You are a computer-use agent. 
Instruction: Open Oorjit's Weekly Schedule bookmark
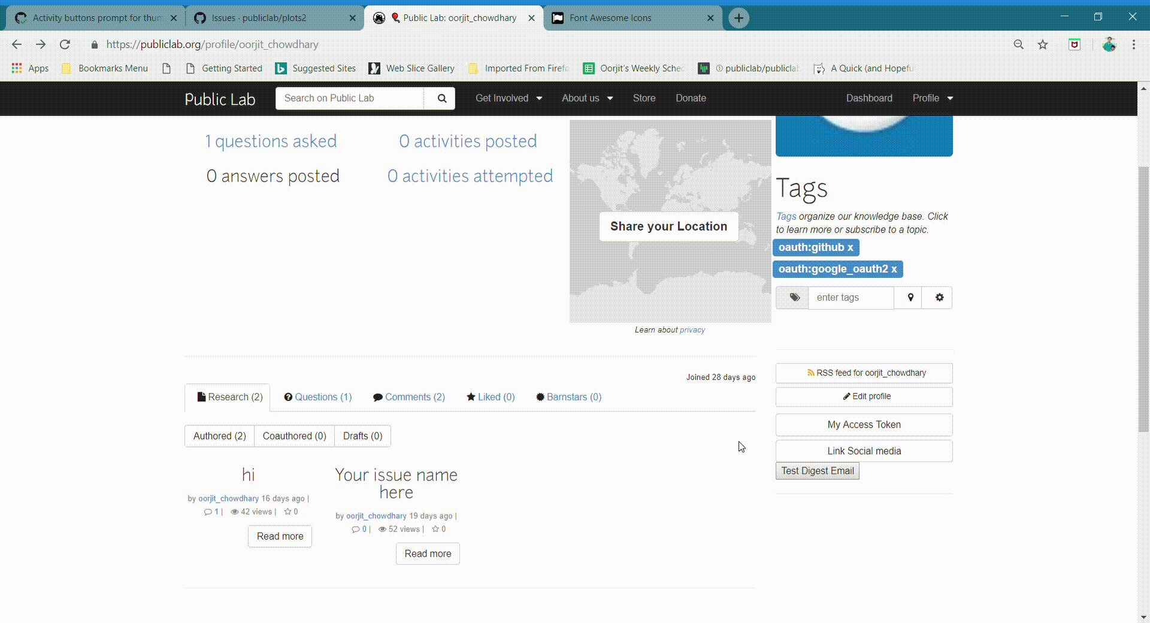click(x=634, y=68)
